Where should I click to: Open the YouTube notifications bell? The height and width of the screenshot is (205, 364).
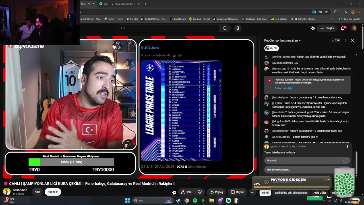point(343,28)
